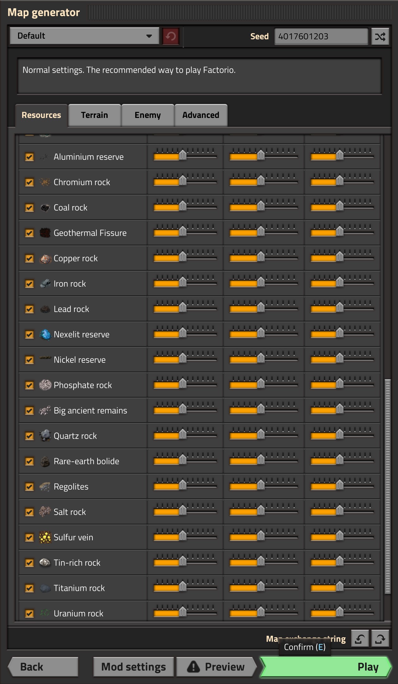The height and width of the screenshot is (684, 398).
Task: Click the Geothermal Fissure icon
Action: pyautogui.click(x=45, y=233)
